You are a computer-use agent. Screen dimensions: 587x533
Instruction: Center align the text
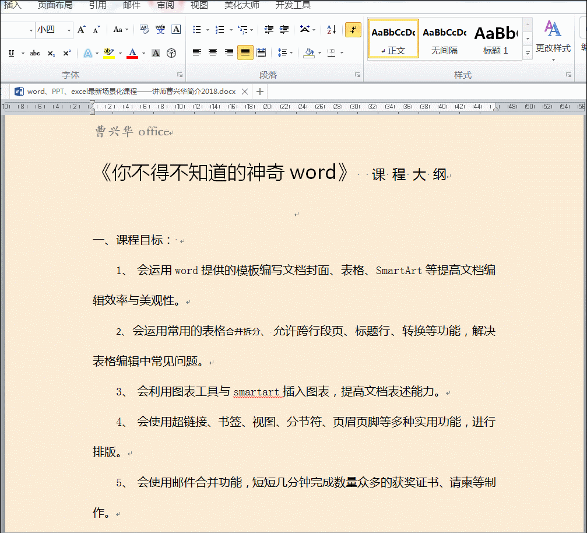(213, 52)
